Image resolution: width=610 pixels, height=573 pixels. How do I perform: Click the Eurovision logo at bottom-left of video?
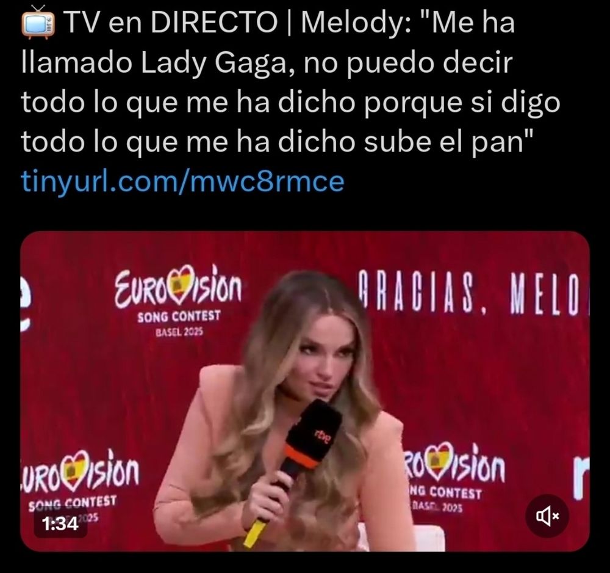tap(80, 486)
